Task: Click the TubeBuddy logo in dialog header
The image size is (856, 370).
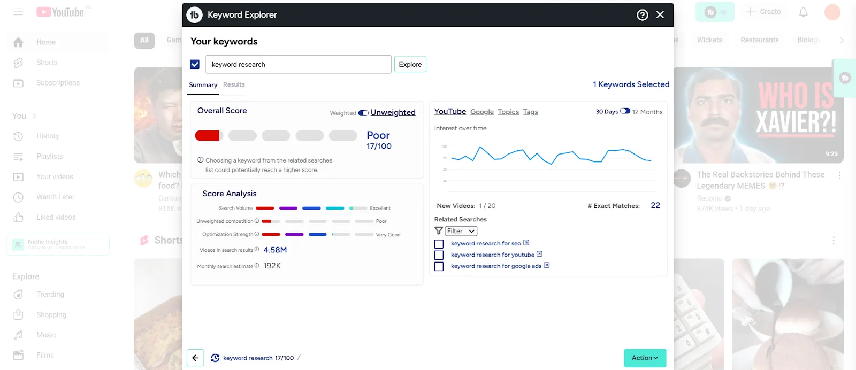Action: point(194,15)
